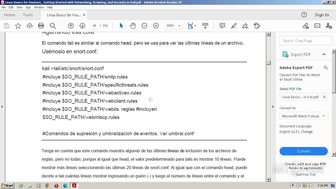Zoom in with the plus button
336x189 pixels.
point(156,26)
